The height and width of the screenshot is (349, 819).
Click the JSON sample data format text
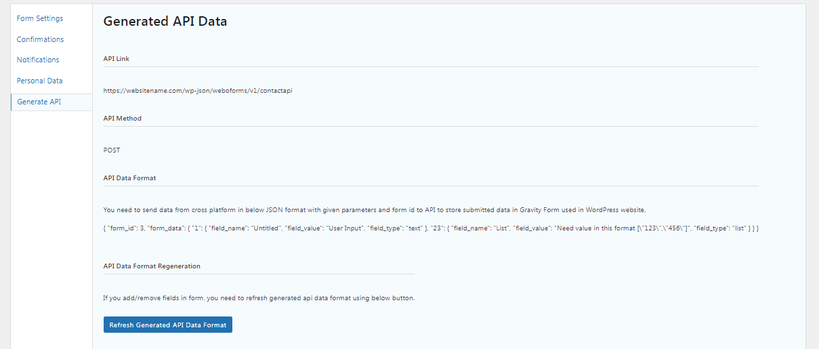point(431,229)
